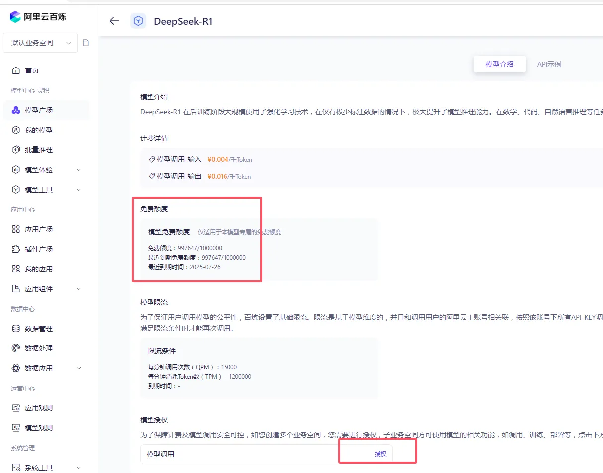603x473 pixels.
Task: Click the 每分钟调用次数（QPM）：15000 line
Action: point(193,367)
